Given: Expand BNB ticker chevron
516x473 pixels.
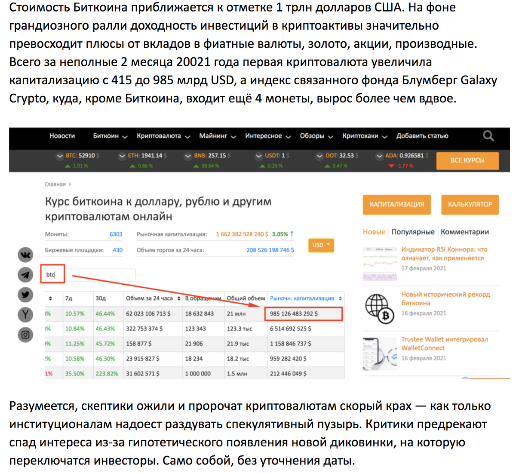Looking at the screenshot, I should tap(188, 156).
